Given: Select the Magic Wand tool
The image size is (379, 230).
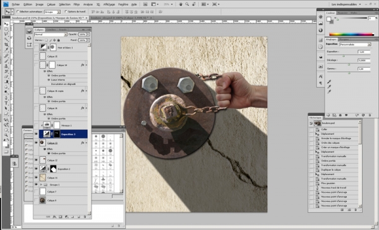Looking at the screenshot, I should pyautogui.click(x=6, y=40).
